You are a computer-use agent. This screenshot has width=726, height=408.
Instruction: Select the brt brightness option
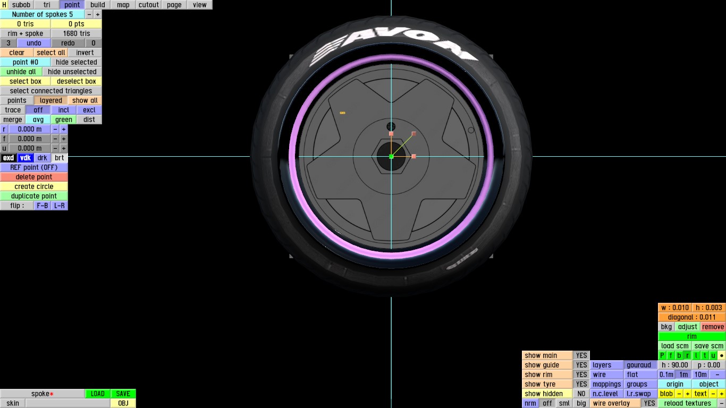(x=60, y=158)
